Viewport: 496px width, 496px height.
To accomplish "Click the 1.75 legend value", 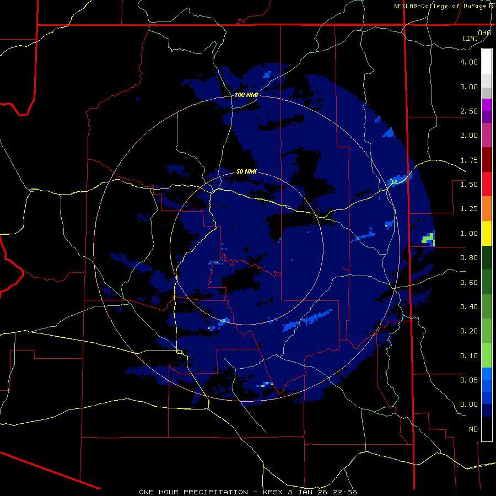I will pos(469,160).
